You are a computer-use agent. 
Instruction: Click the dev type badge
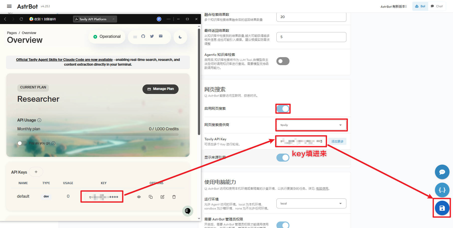pyautogui.click(x=46, y=196)
